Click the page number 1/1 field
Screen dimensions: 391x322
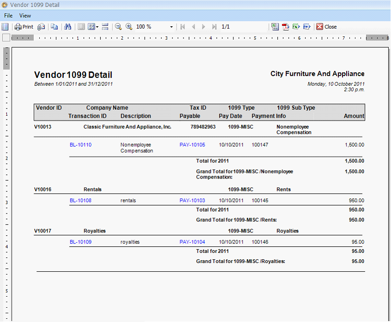(x=226, y=27)
